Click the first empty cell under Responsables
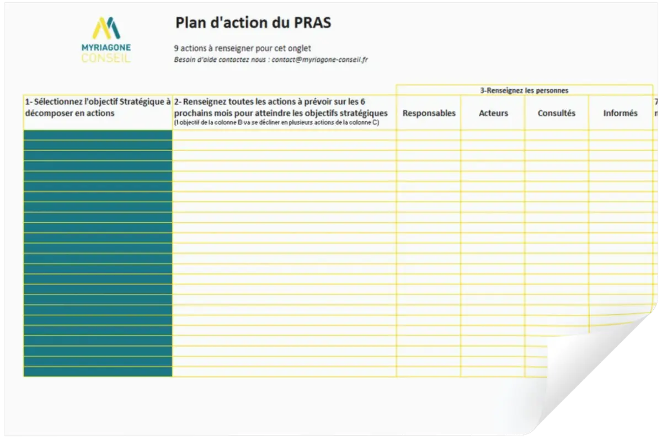This screenshot has width=662, height=441. click(429, 135)
